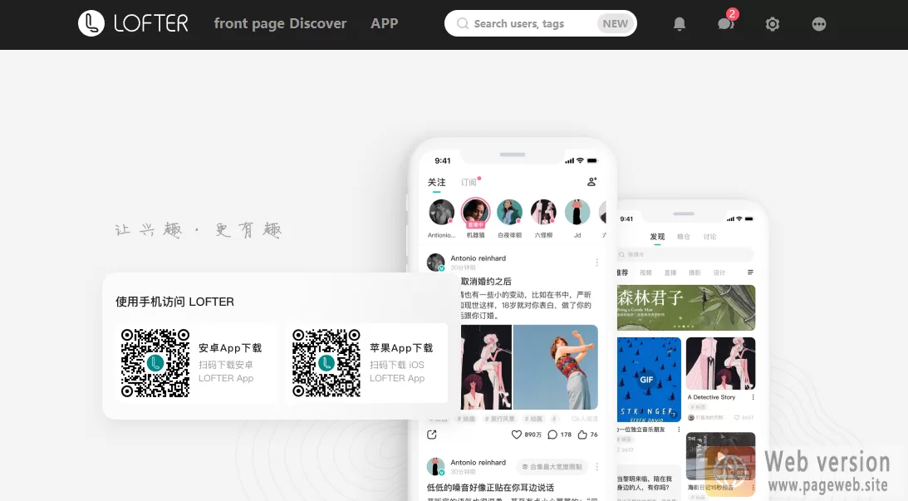This screenshot has height=501, width=908.
Task: Click the list menu icon in second phone
Action: [x=750, y=273]
